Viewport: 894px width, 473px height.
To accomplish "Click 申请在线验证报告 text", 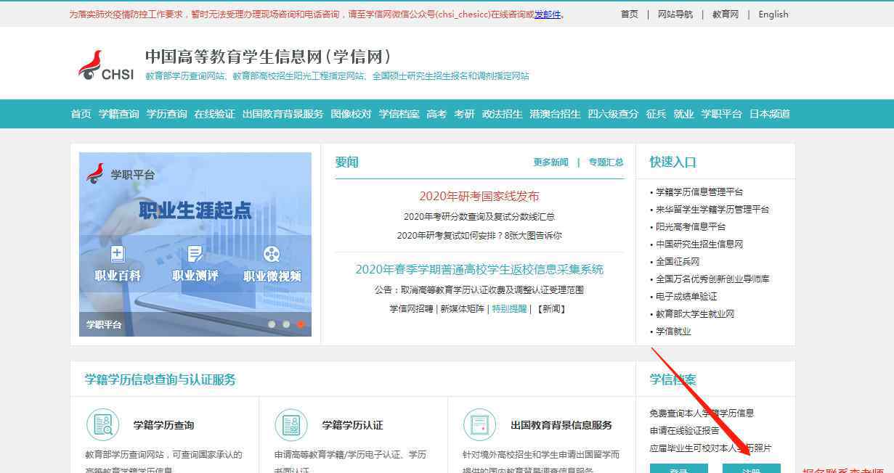I will 684,431.
